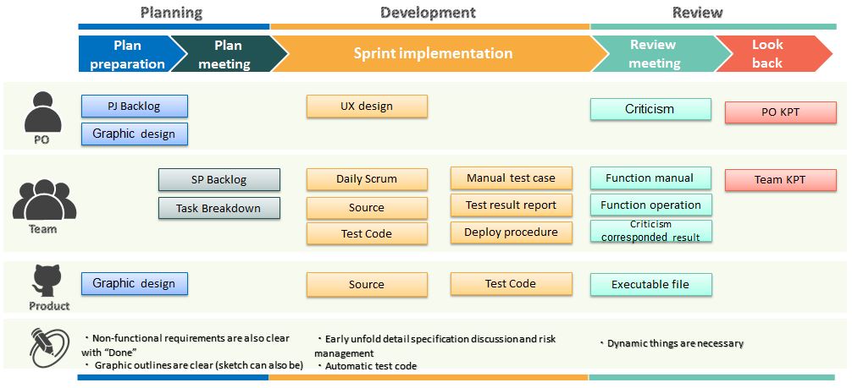Select the Function manual box
The image size is (852, 388).
click(650, 178)
